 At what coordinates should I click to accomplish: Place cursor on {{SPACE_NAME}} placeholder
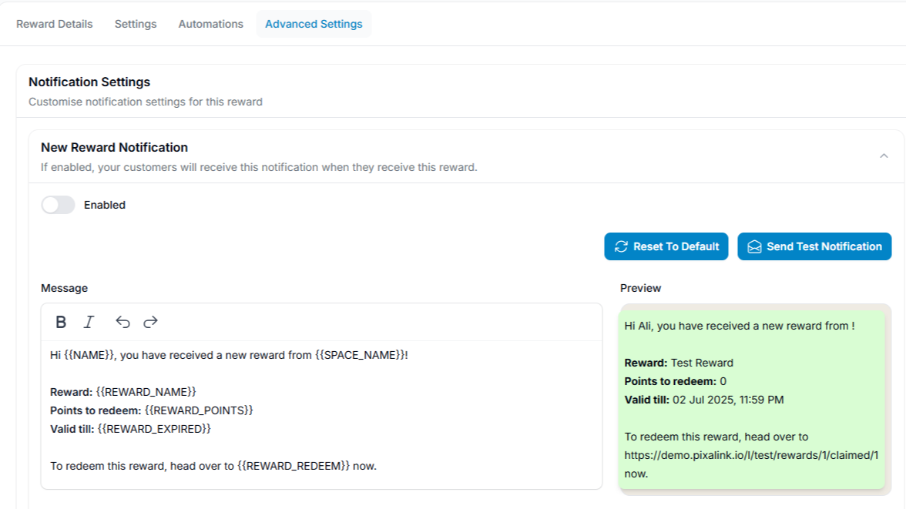tap(360, 355)
